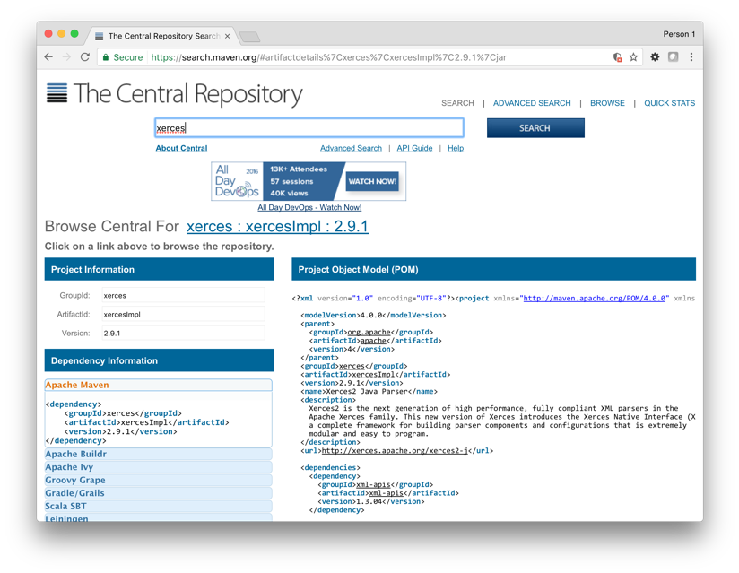Open the BROWSE navigation item
The width and height of the screenshot is (739, 573).
607,103
